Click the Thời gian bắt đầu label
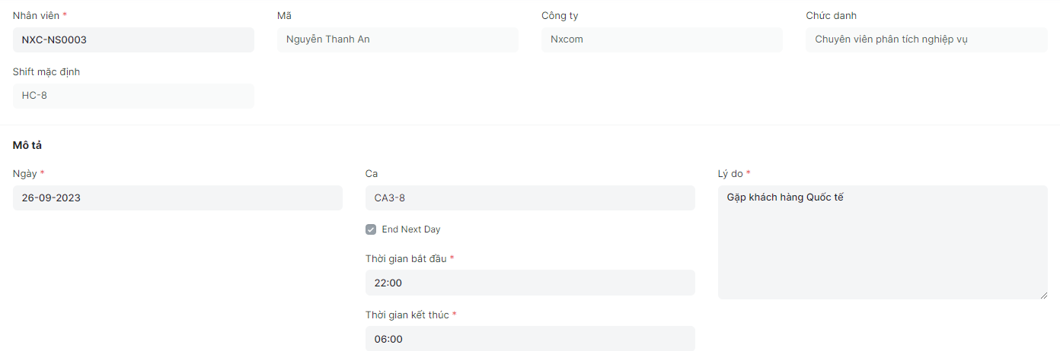This screenshot has width=1060, height=351. 406,258
